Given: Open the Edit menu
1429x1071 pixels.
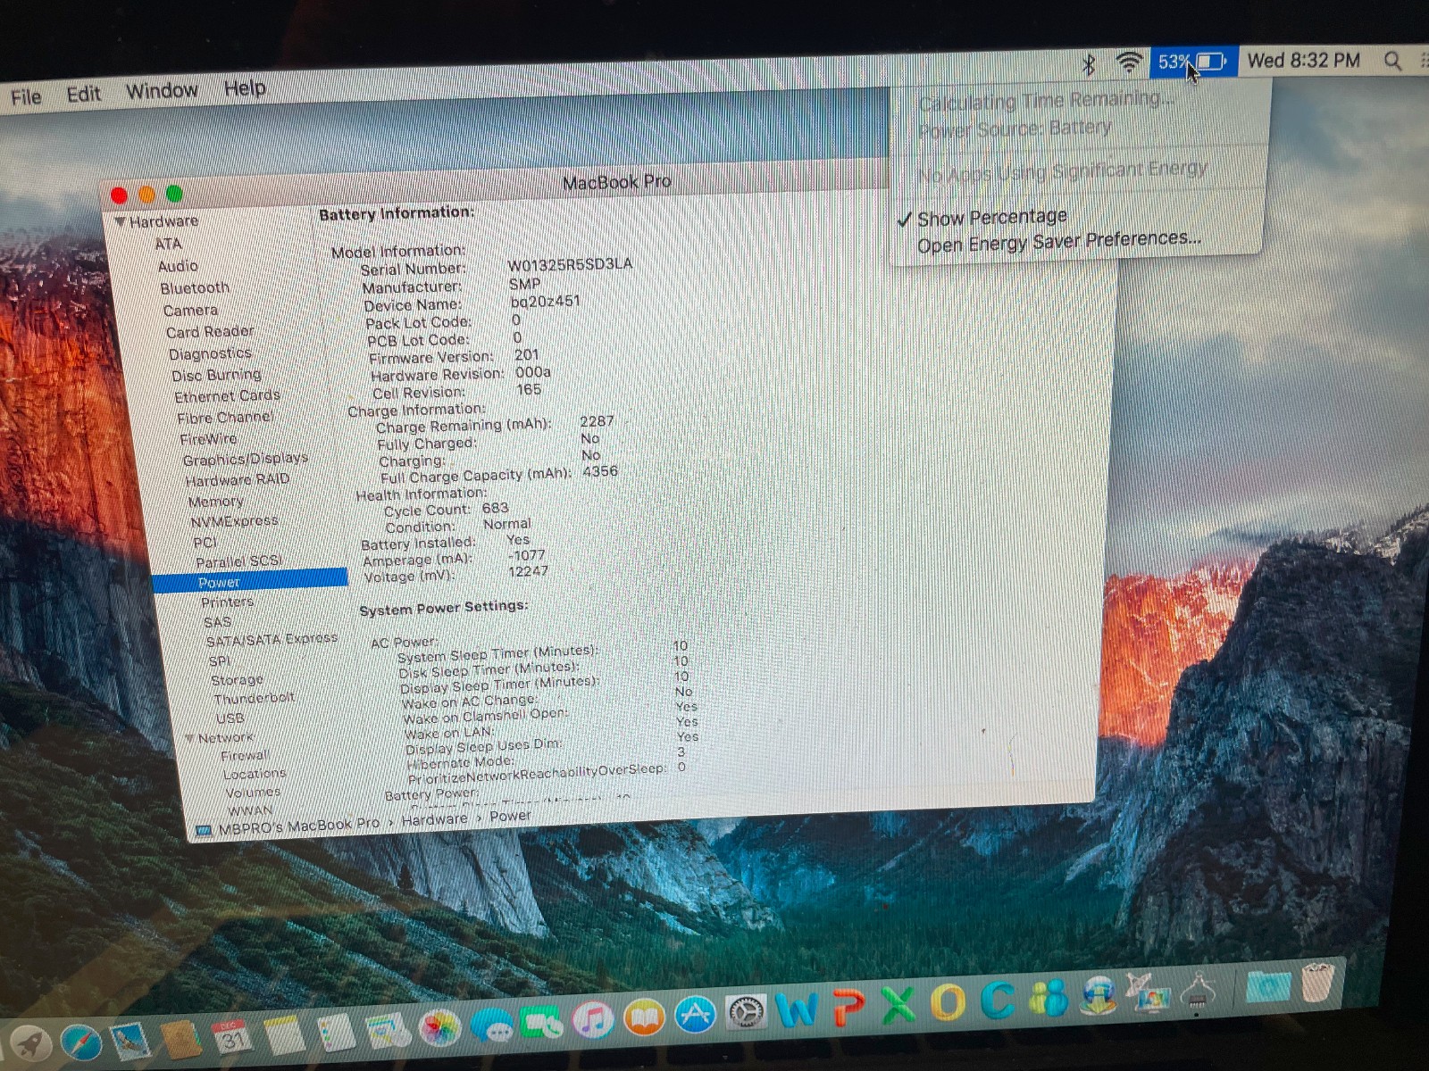Looking at the screenshot, I should click(x=83, y=94).
